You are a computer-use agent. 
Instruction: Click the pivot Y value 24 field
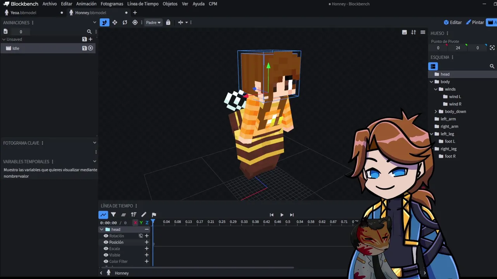[458, 48]
